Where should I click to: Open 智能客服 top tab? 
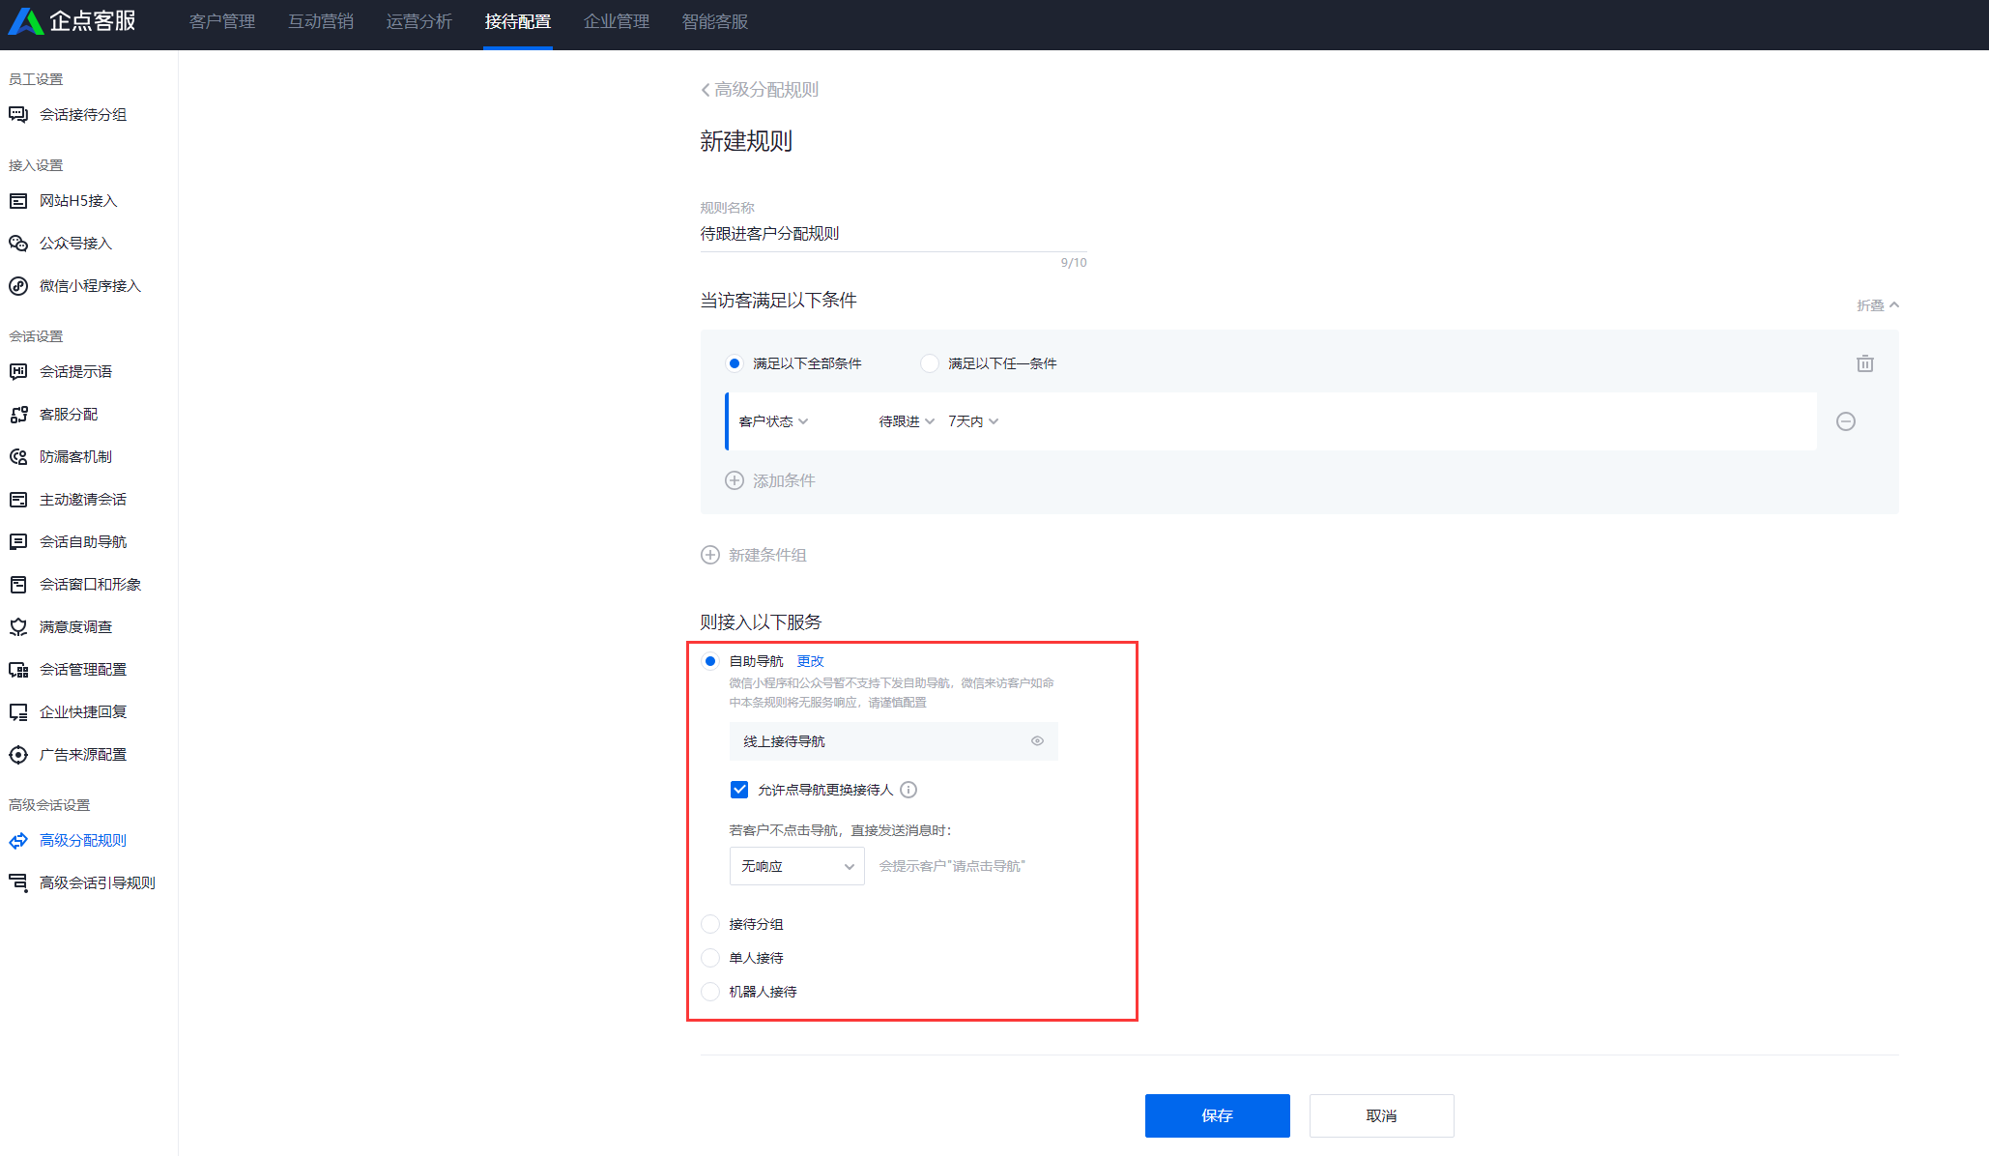click(x=715, y=21)
